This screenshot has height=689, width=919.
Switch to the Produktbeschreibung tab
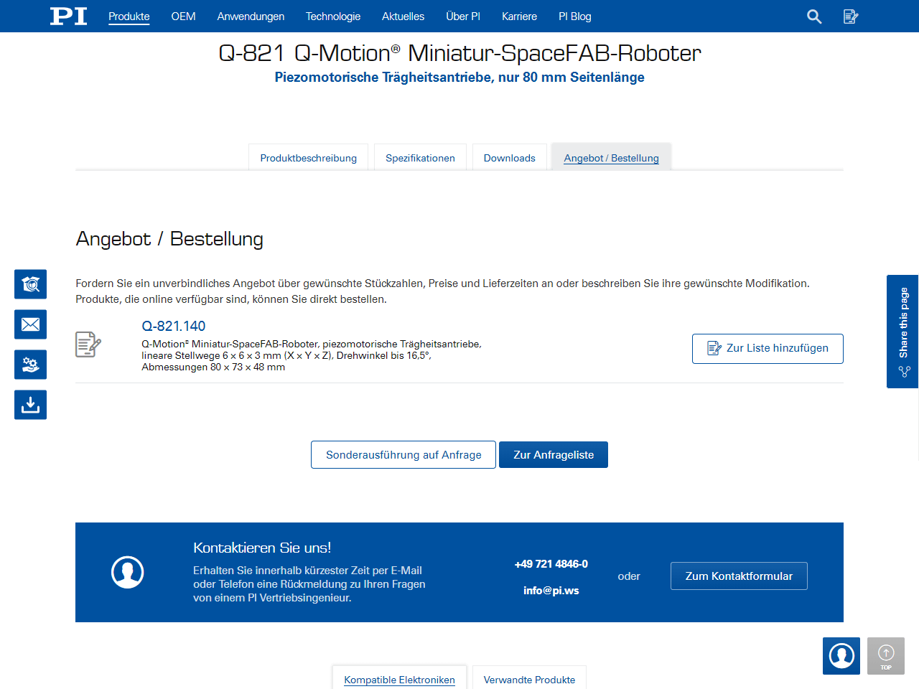tap(308, 158)
